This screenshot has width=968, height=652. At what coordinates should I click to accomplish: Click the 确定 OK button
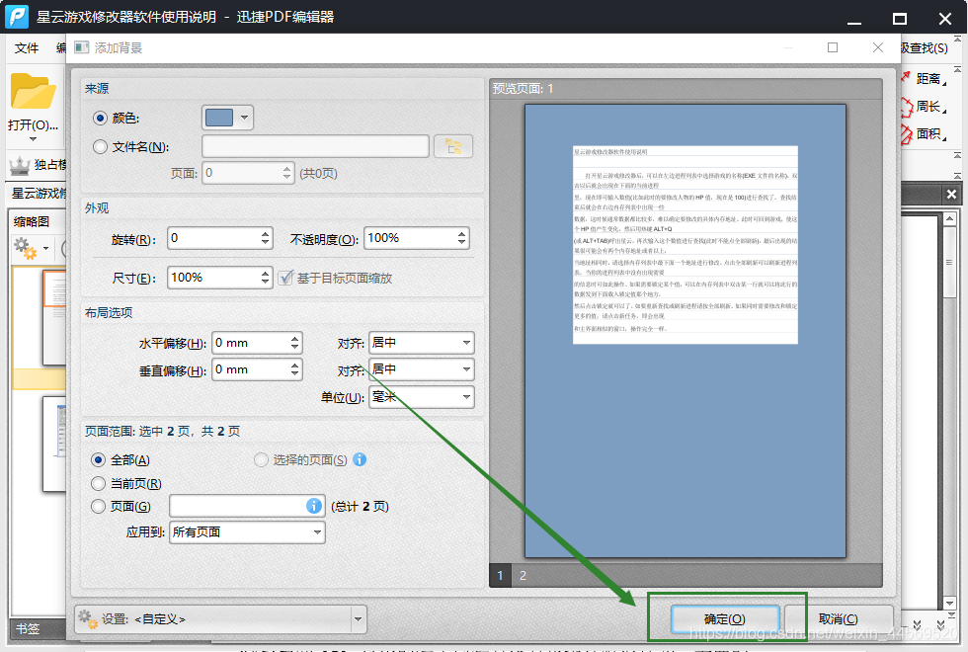tap(725, 618)
